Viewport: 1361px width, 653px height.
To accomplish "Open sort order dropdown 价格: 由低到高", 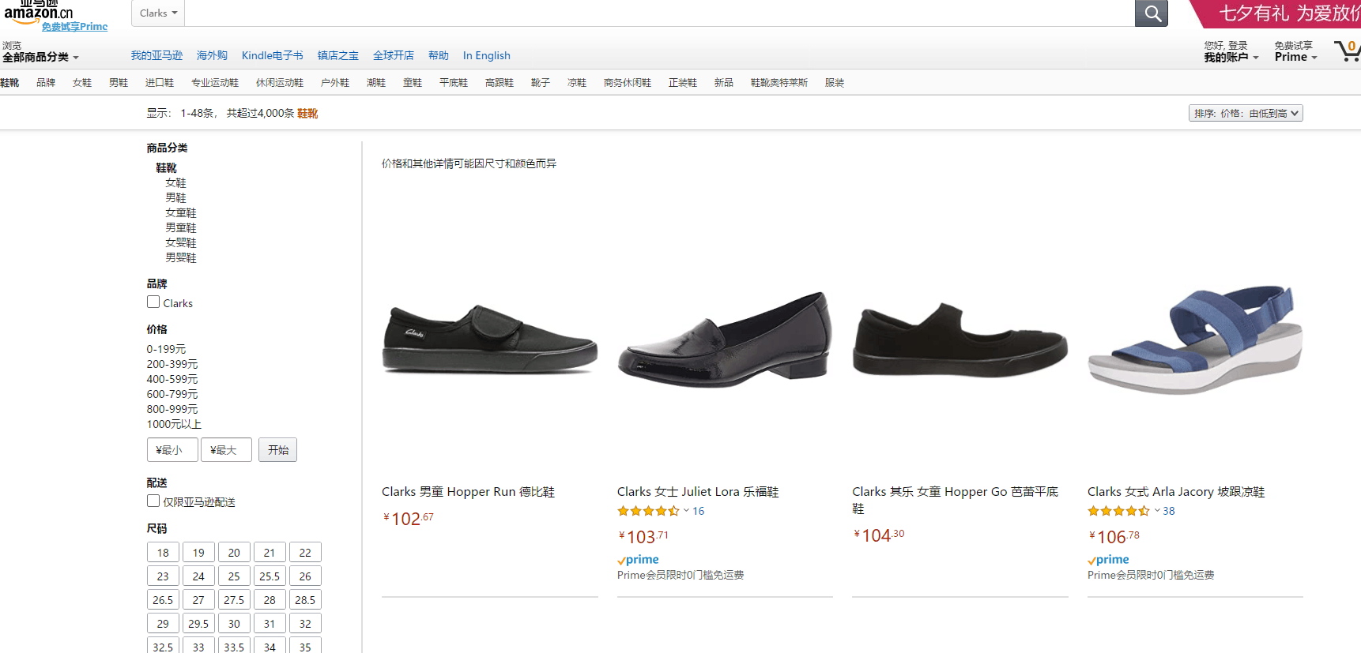I will click(1246, 114).
